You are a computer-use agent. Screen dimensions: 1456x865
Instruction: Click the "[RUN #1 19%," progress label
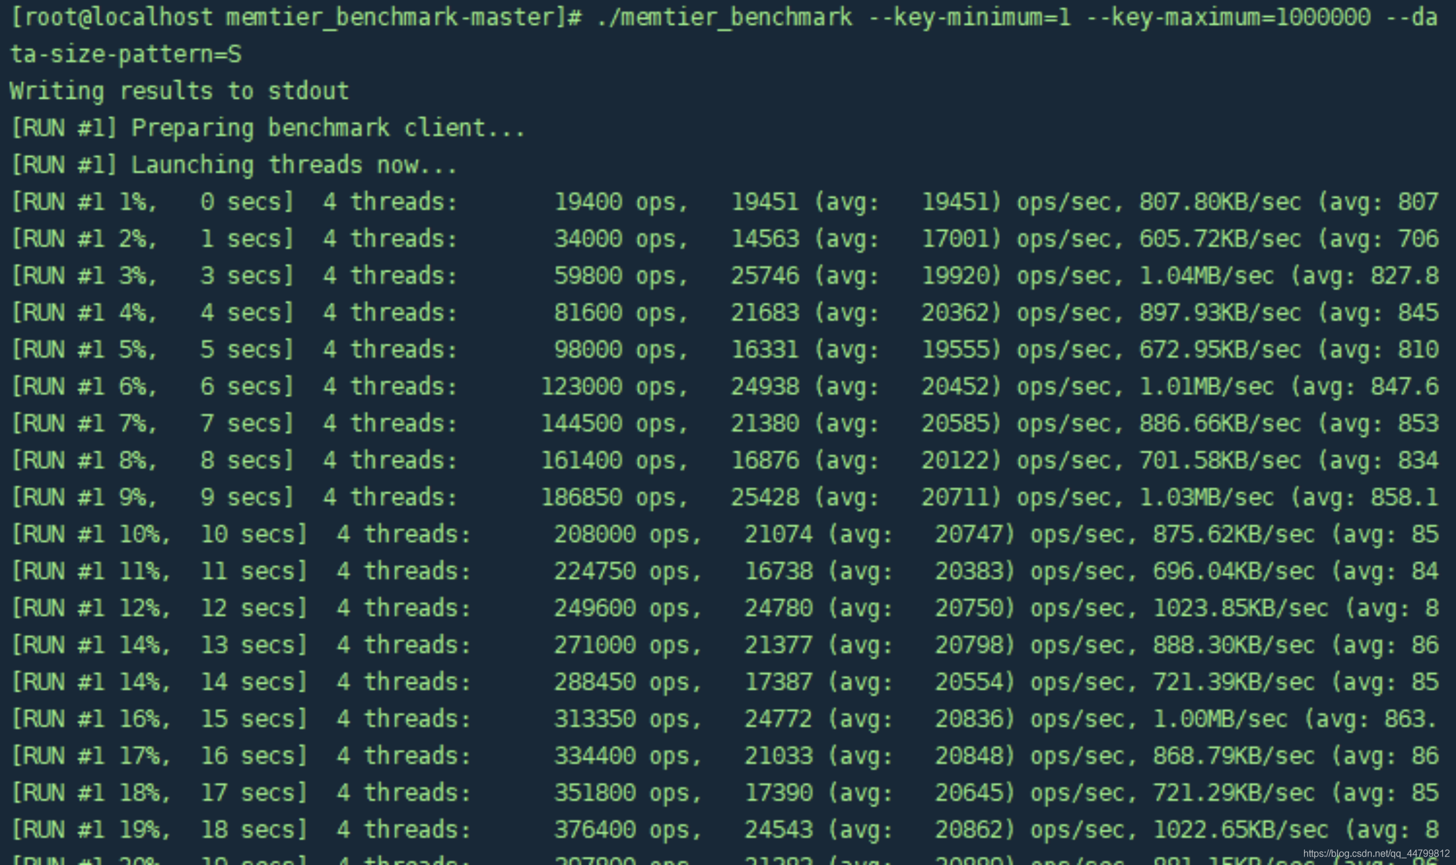tap(91, 830)
